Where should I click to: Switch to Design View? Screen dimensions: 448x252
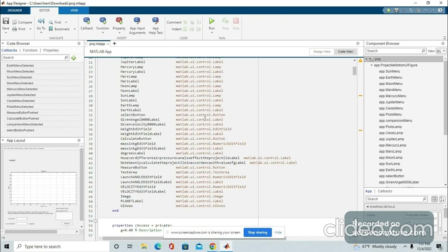point(322,51)
